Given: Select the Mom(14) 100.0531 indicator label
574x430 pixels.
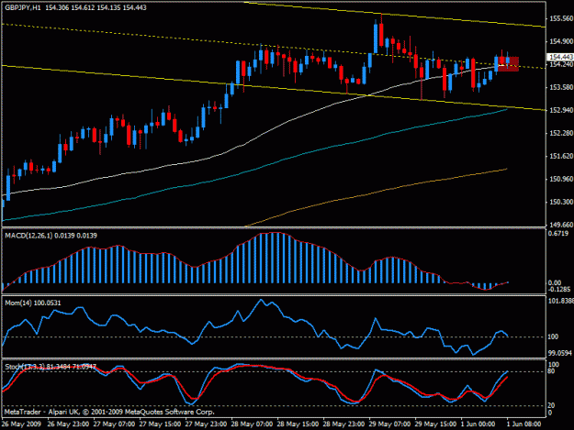Looking at the screenshot, I should coord(33,303).
